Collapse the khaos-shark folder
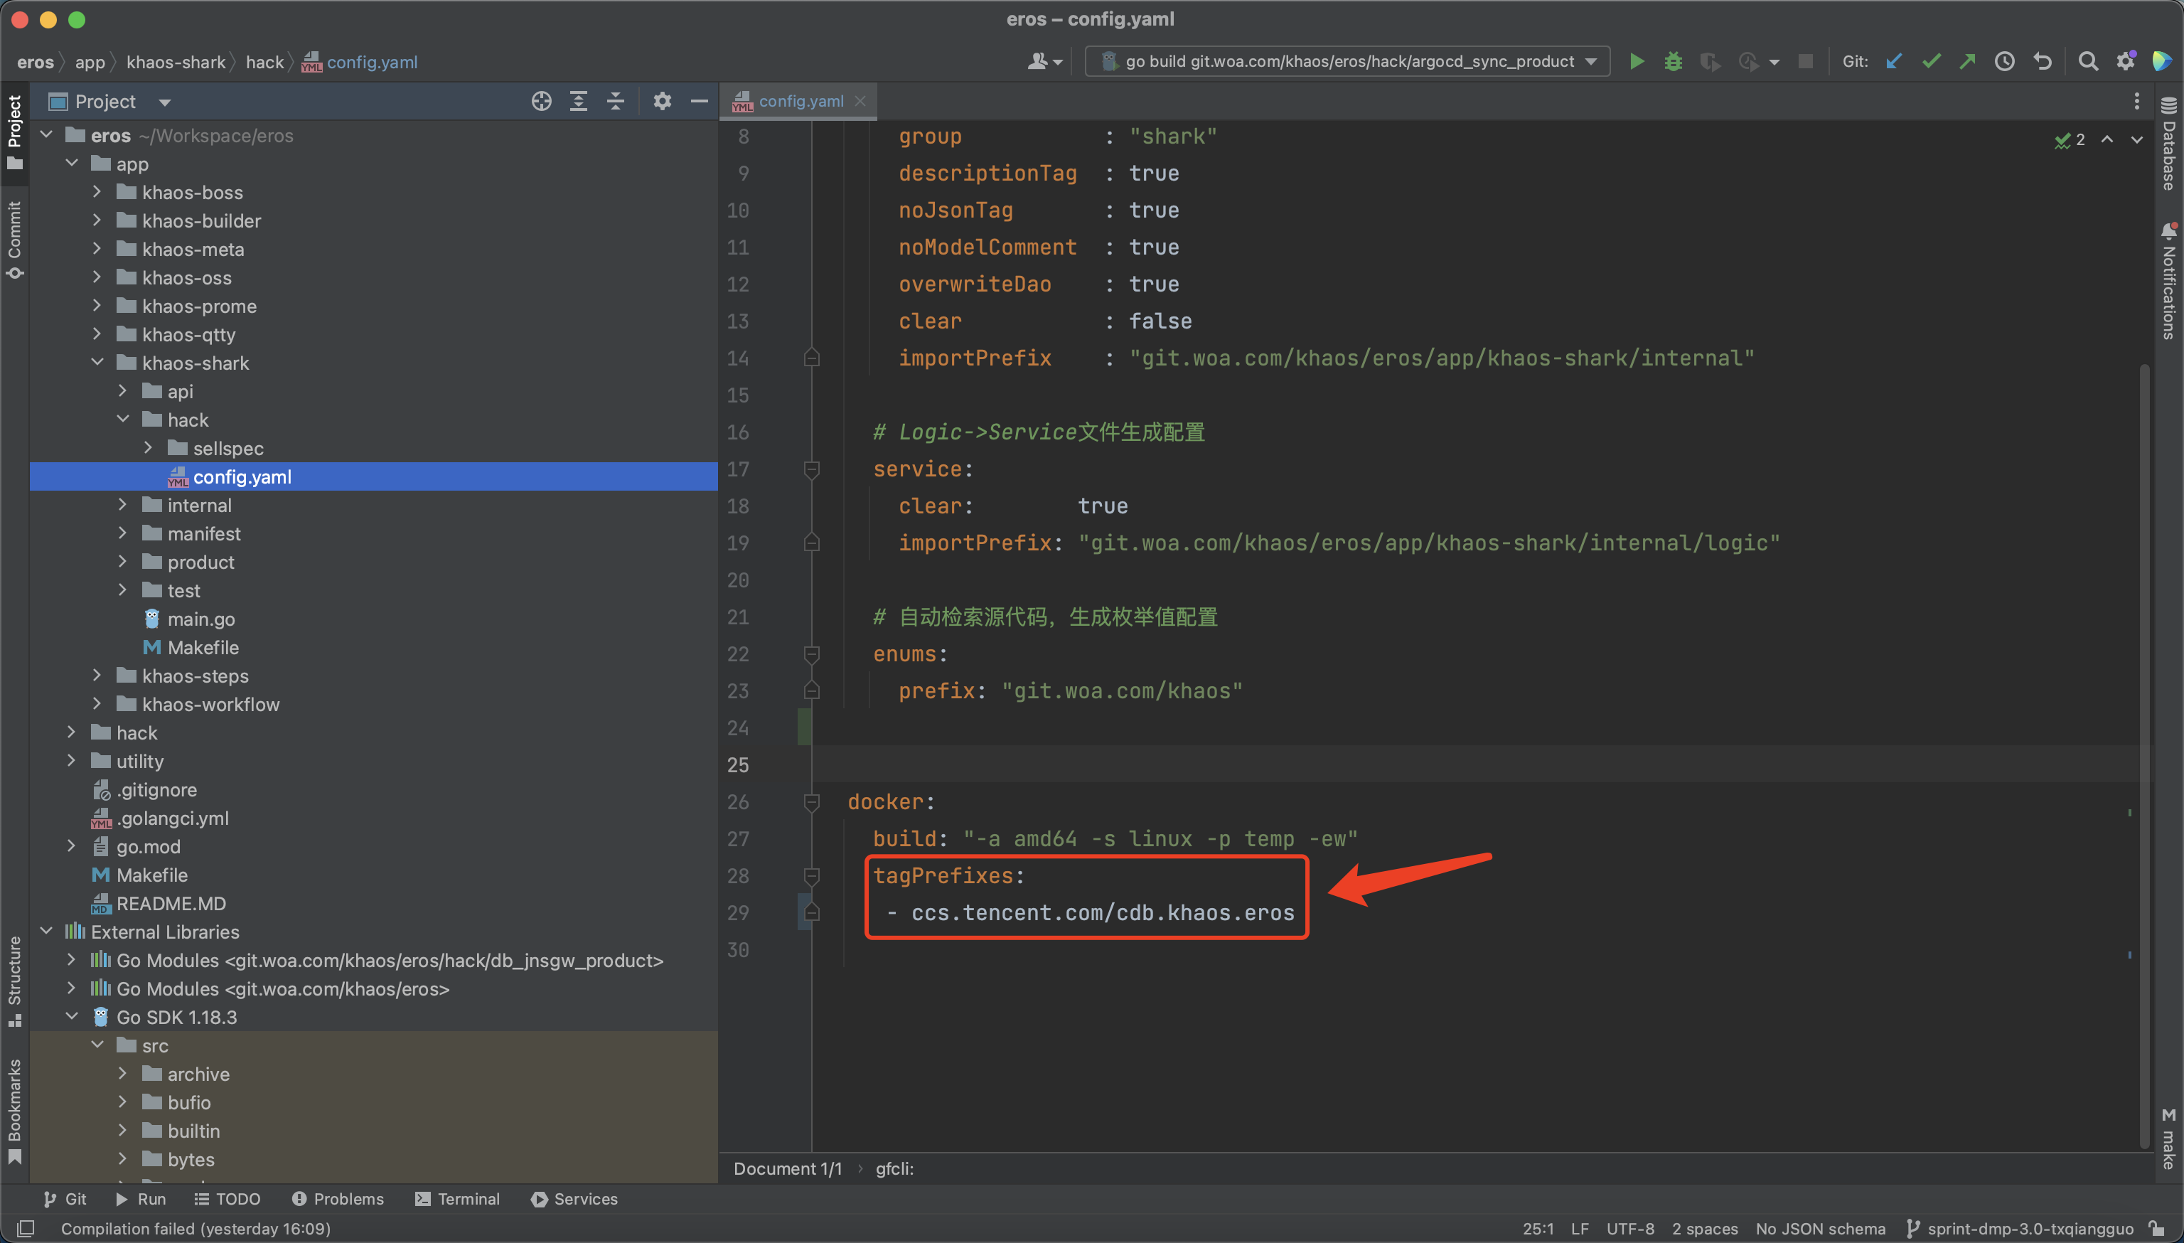 pos(97,363)
